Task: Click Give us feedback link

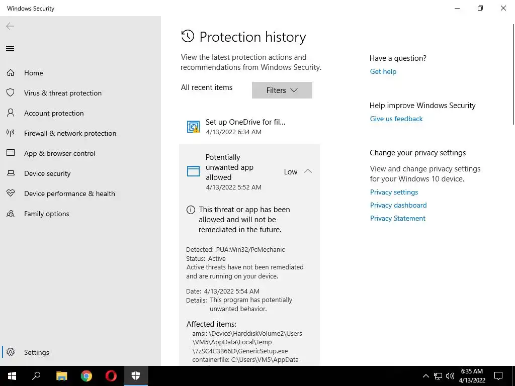Action: point(396,119)
